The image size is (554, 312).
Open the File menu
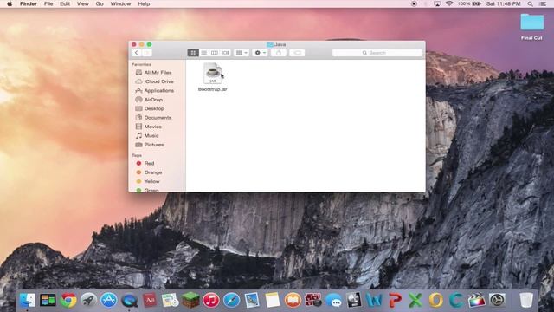48,3
